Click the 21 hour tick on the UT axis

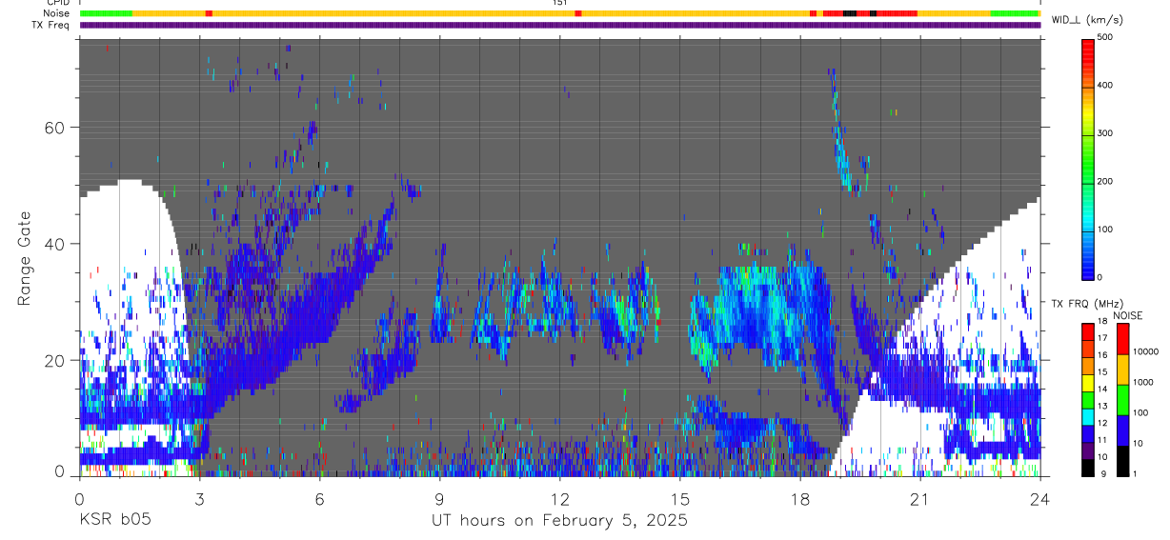pos(920,498)
